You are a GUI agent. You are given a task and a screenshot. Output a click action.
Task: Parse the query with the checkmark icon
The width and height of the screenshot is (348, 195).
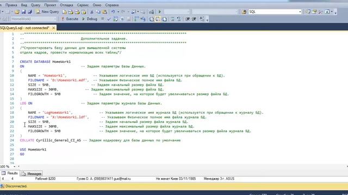click(x=109, y=19)
